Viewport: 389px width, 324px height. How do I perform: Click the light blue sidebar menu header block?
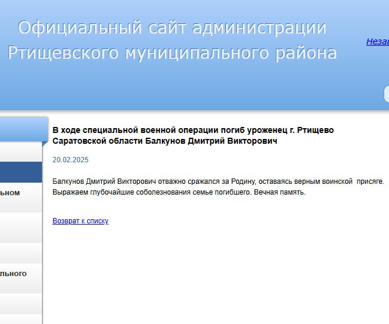(24, 129)
